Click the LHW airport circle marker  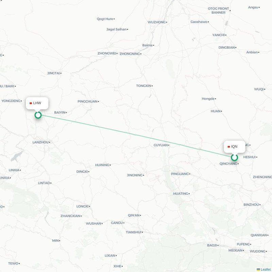tap(38, 115)
